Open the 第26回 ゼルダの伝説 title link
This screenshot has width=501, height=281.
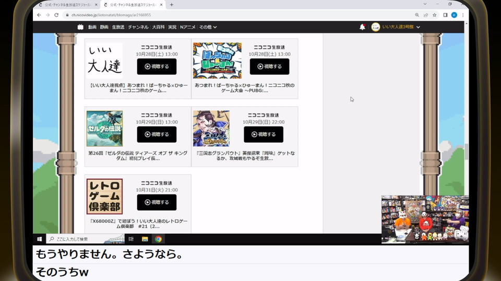tap(138, 156)
